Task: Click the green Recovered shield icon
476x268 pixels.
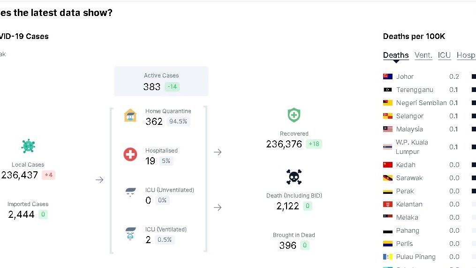Action: tap(294, 115)
